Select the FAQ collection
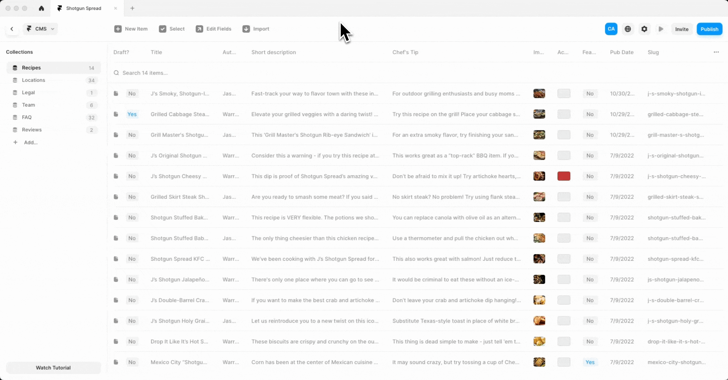 pyautogui.click(x=54, y=117)
